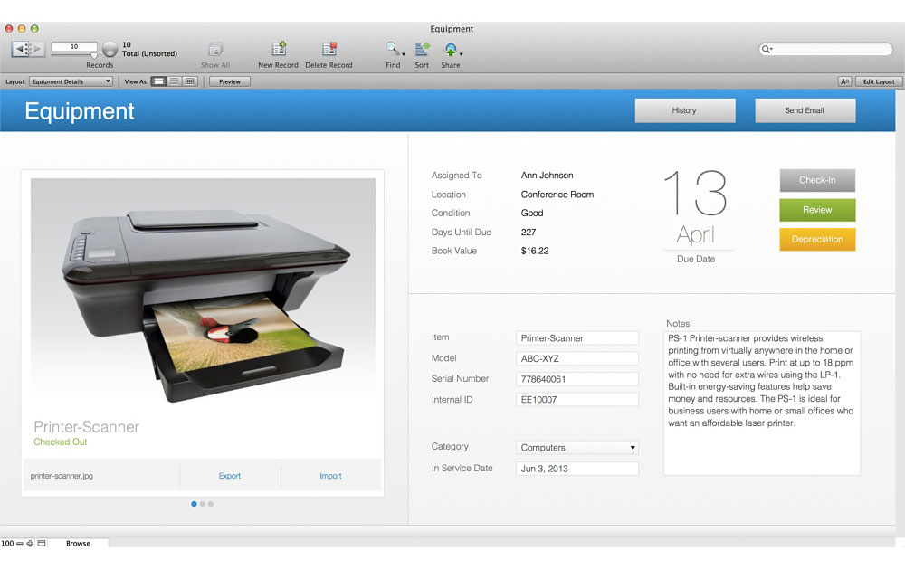Click the zoom level 100 value
Screen dimensions: 905x570
(7, 544)
